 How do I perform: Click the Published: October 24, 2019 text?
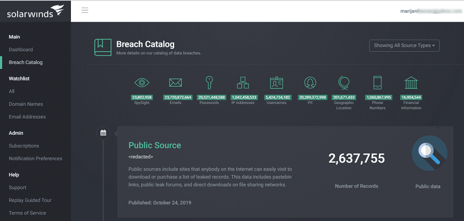coord(160,203)
